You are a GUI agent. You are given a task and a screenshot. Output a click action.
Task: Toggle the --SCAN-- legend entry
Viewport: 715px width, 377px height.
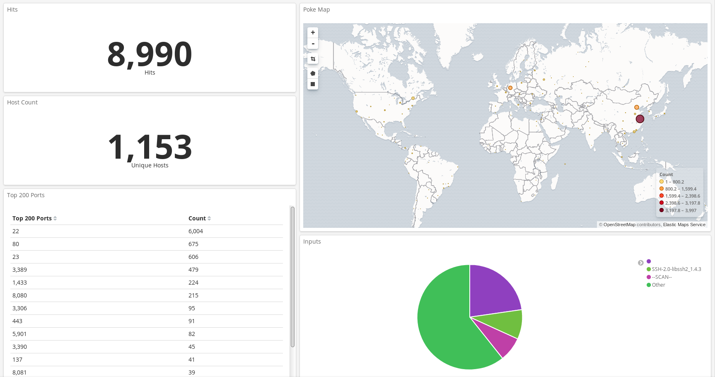click(x=662, y=277)
